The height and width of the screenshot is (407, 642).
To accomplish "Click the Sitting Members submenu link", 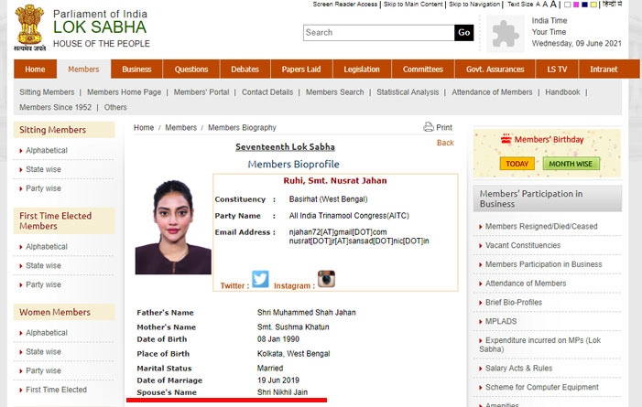I will tap(47, 92).
